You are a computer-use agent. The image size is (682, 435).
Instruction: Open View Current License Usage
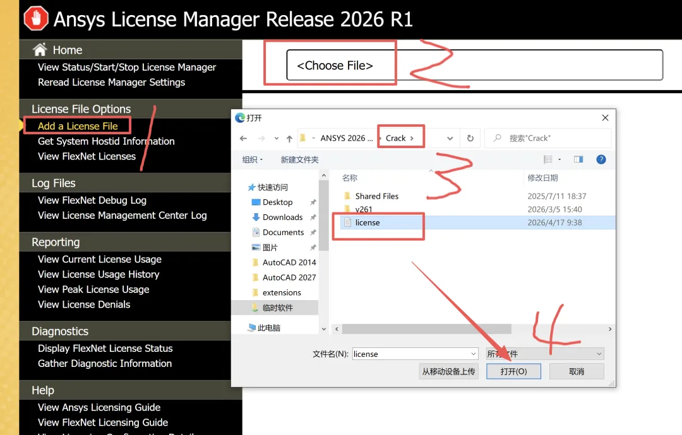[100, 259]
